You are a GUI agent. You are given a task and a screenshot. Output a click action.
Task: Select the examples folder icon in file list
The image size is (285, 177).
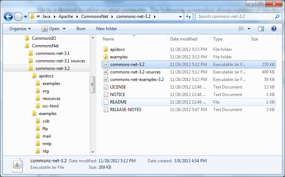coord(106,57)
